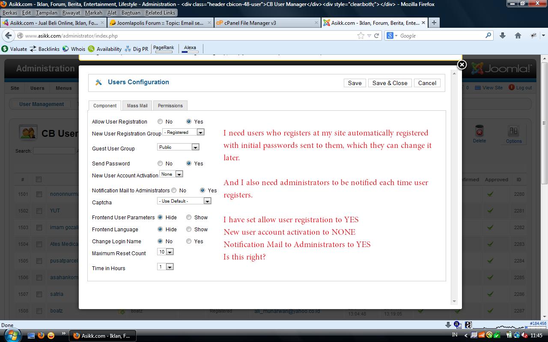The image size is (548, 342).
Task: Set Send Password to Yes
Action: pyautogui.click(x=189, y=164)
